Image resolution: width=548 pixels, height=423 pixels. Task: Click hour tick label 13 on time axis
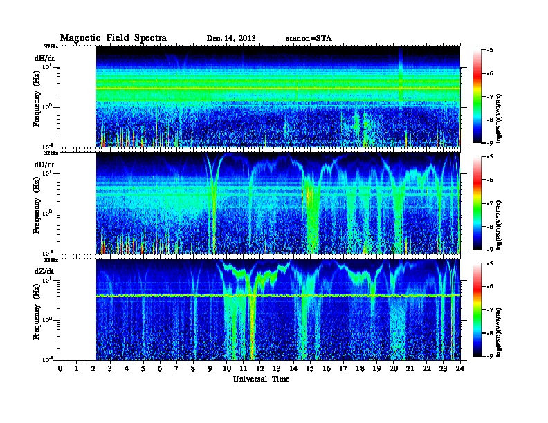[x=277, y=368]
